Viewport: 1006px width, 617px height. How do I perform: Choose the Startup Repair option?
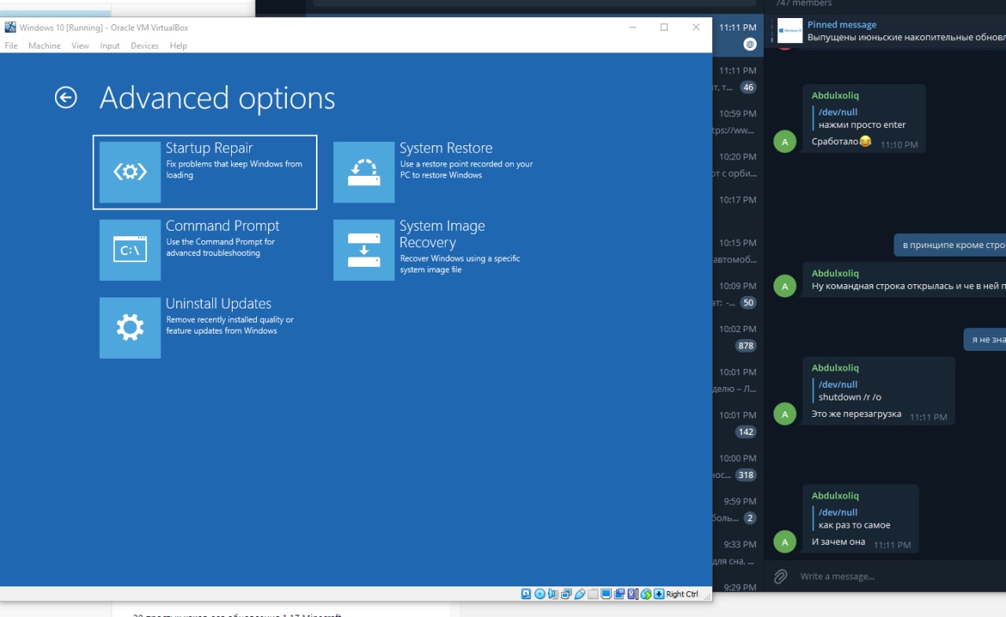point(205,172)
